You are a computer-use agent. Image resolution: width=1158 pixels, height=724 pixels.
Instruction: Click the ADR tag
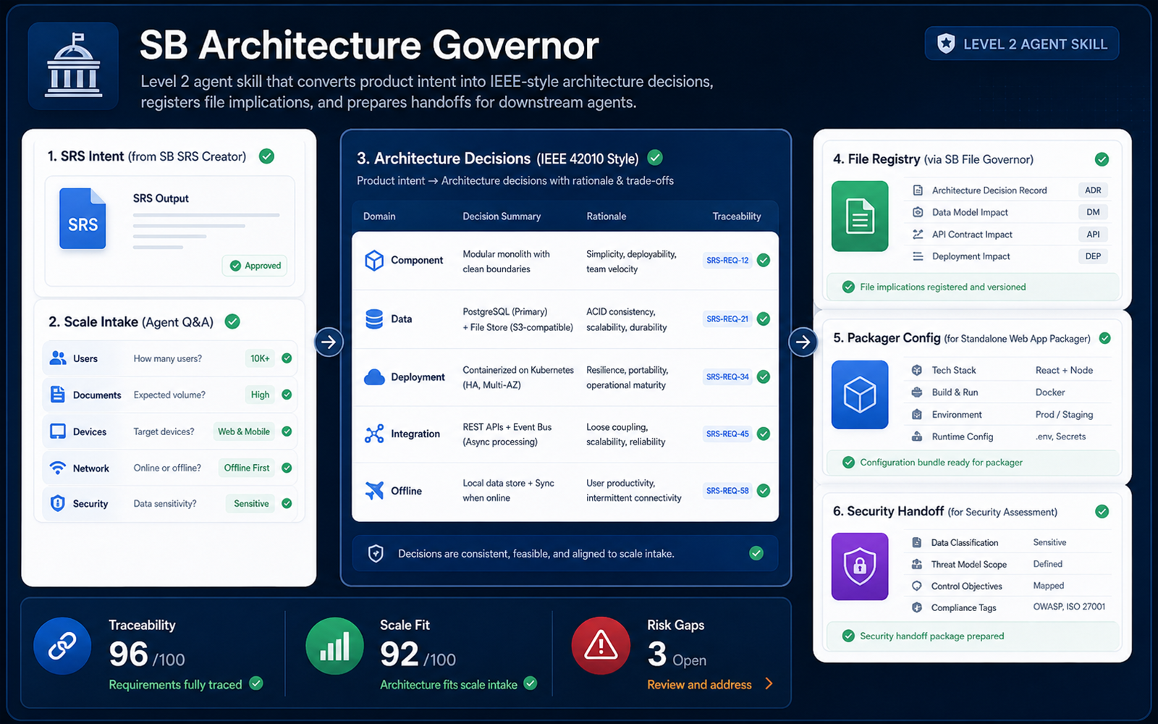[1093, 190]
